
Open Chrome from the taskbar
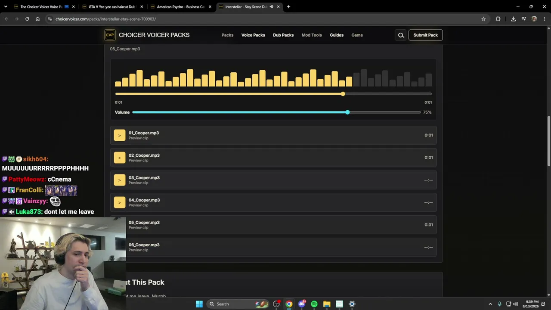click(x=289, y=304)
